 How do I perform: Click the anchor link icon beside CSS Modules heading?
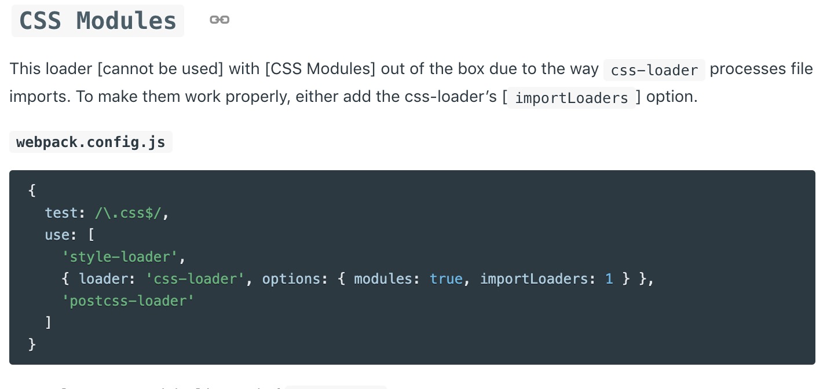pyautogui.click(x=219, y=20)
